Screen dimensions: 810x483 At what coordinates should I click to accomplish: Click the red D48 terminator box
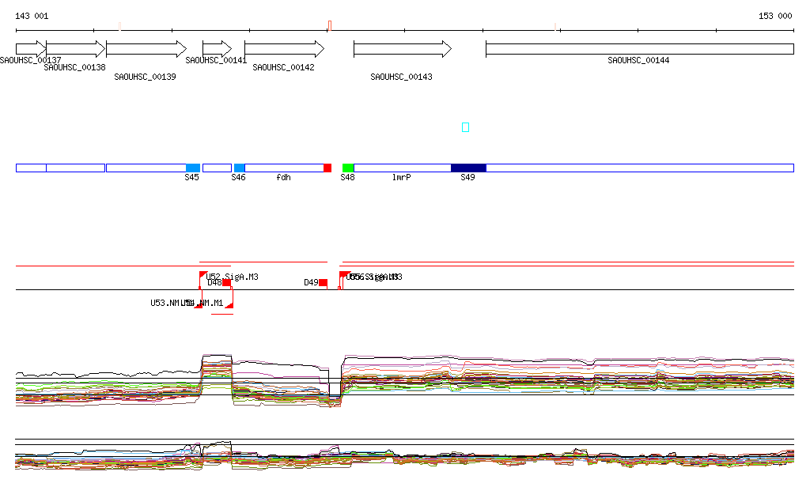226,282
